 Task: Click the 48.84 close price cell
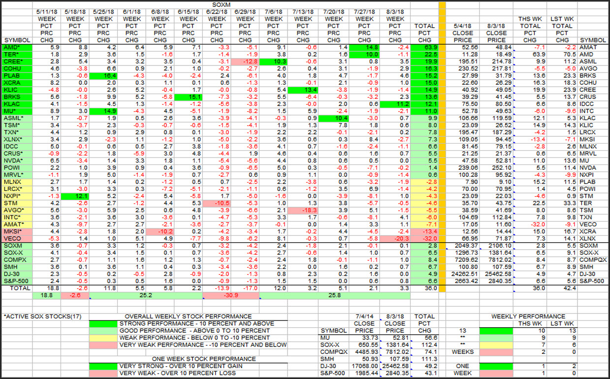click(496, 47)
